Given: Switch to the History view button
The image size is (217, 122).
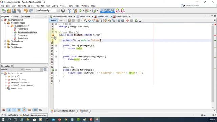Looking at the screenshot, I should click(x=62, y=20).
